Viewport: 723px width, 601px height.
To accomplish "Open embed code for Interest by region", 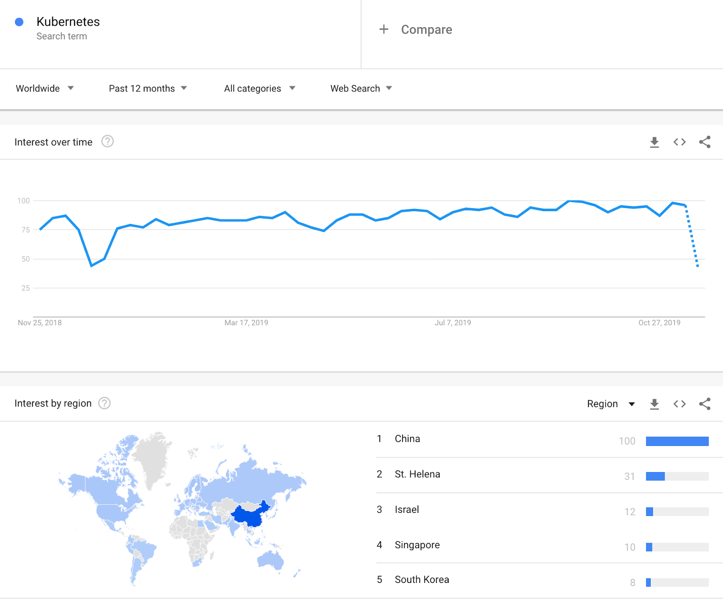I will 679,404.
